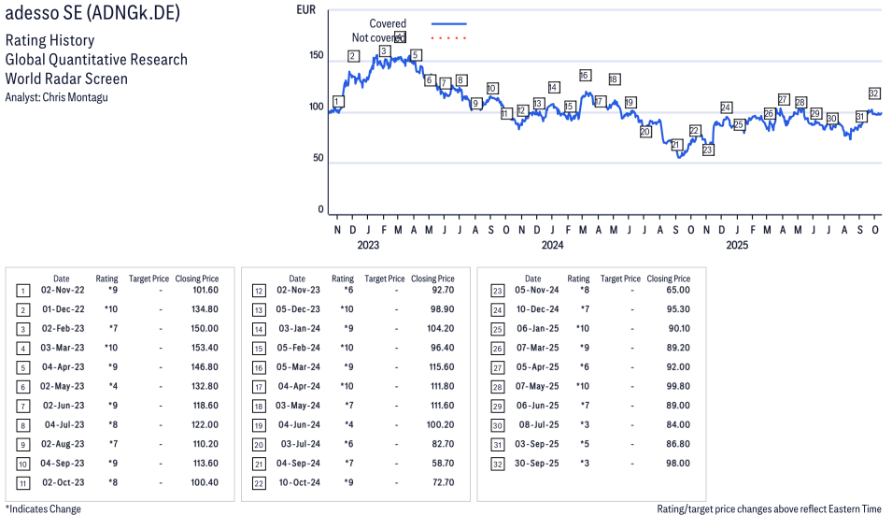892x515 pixels.
Task: Select numbered box 17 in the middle table
Action: click(x=258, y=386)
